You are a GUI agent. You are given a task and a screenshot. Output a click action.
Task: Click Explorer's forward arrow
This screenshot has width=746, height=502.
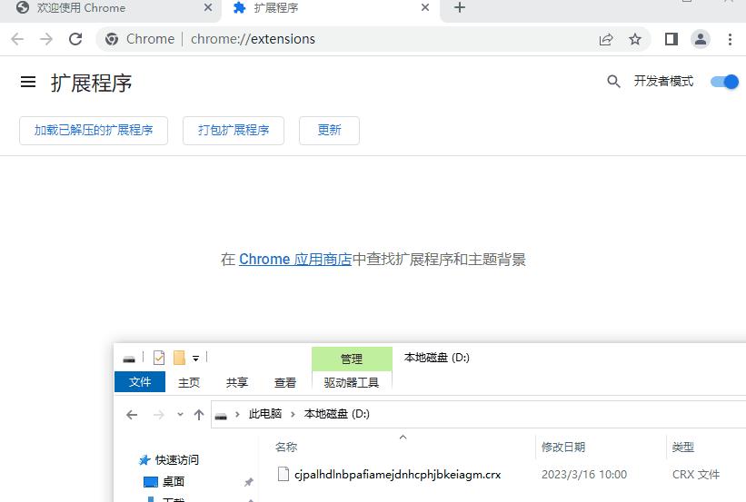click(x=158, y=415)
